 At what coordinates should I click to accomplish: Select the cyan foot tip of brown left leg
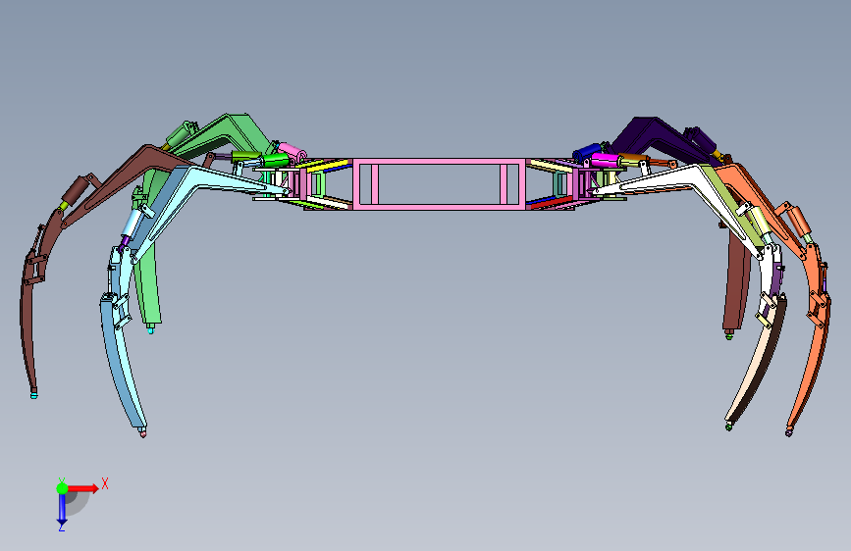click(33, 395)
